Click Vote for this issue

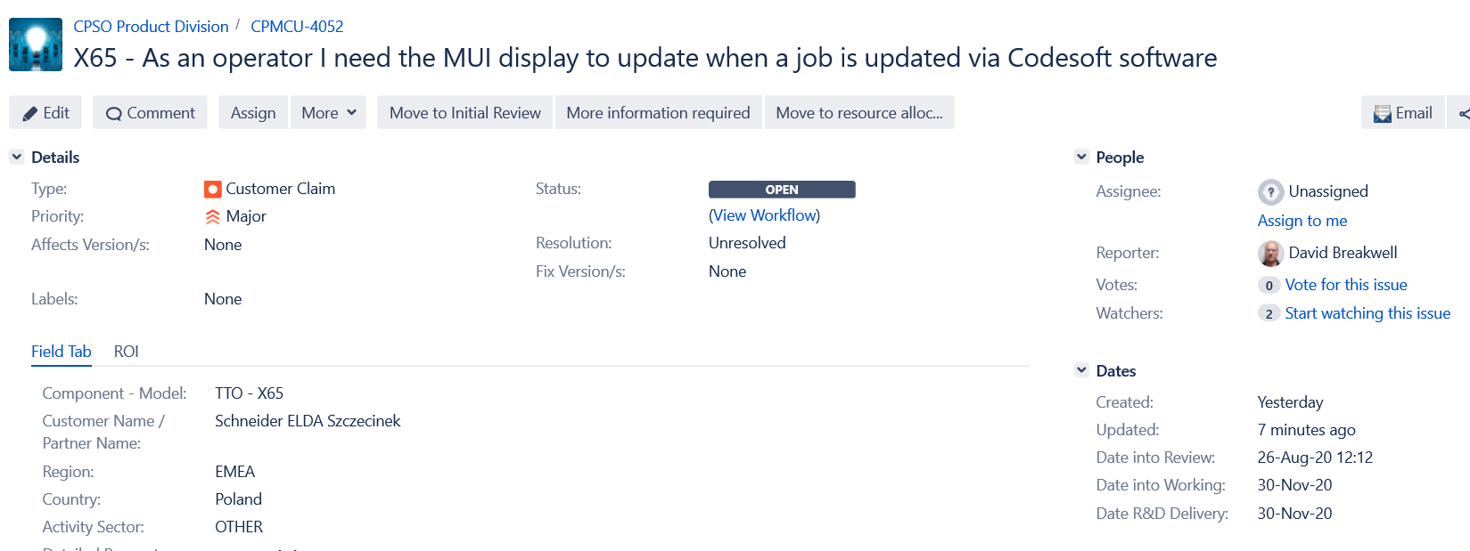coord(1345,285)
